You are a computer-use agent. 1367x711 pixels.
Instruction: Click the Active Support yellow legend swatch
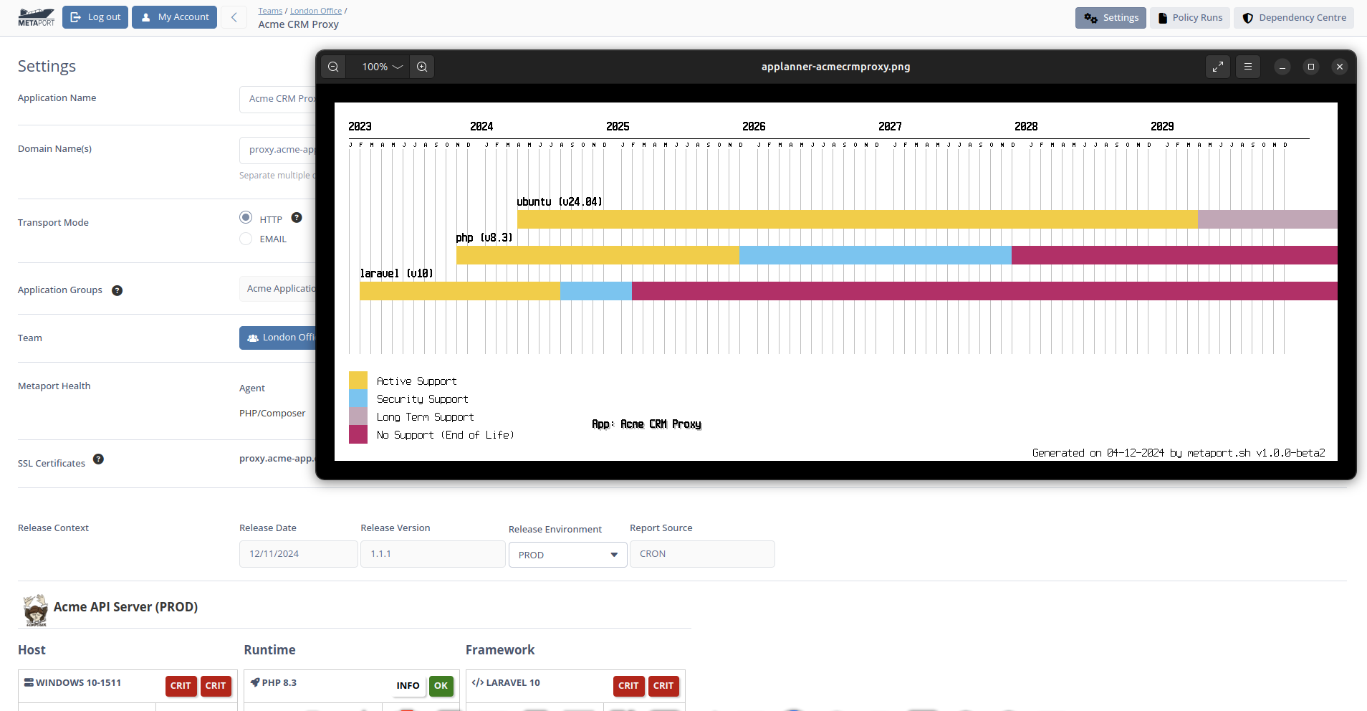pos(358,381)
